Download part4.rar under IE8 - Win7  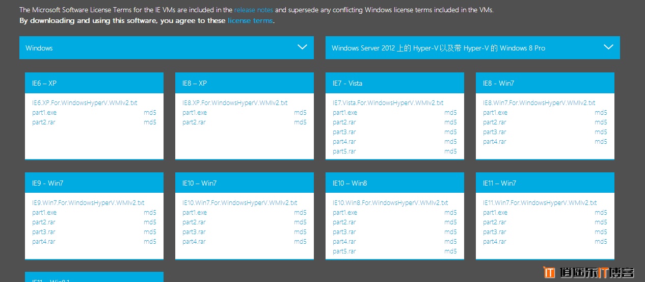point(494,142)
